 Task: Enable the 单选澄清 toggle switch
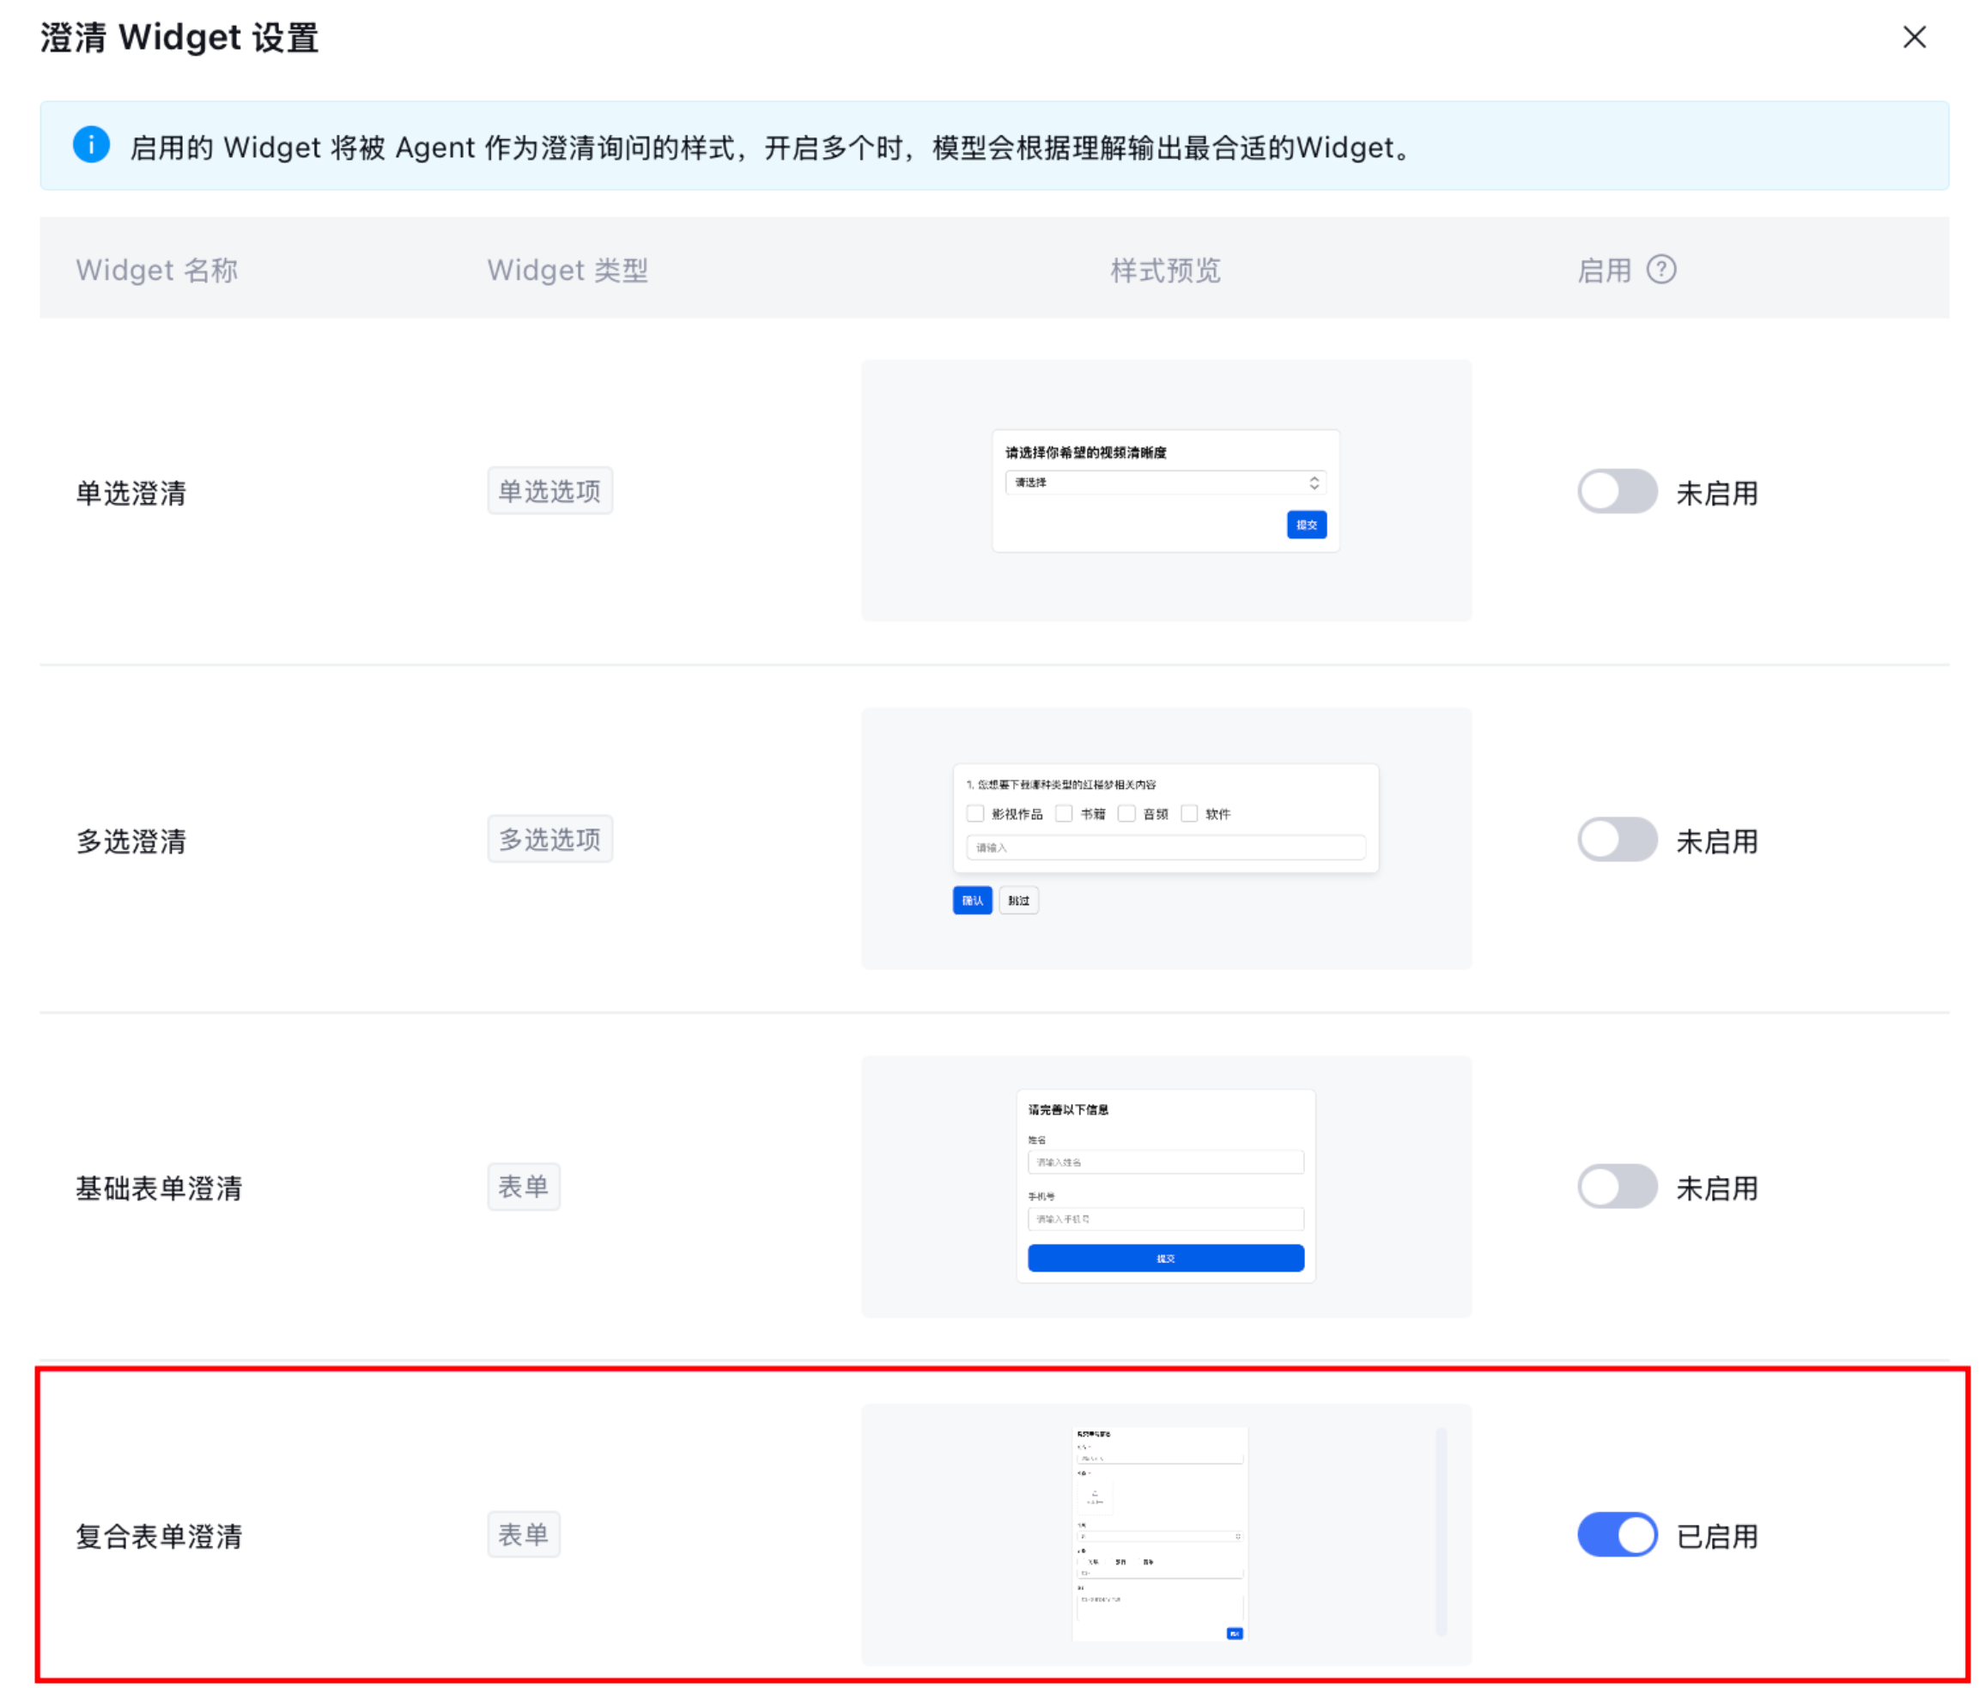(1616, 492)
